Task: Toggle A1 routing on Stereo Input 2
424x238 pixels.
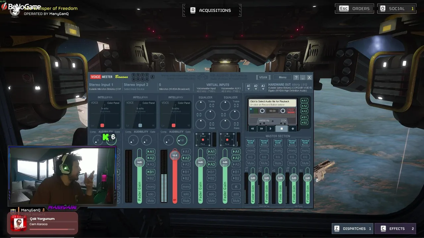Action: click(x=151, y=152)
